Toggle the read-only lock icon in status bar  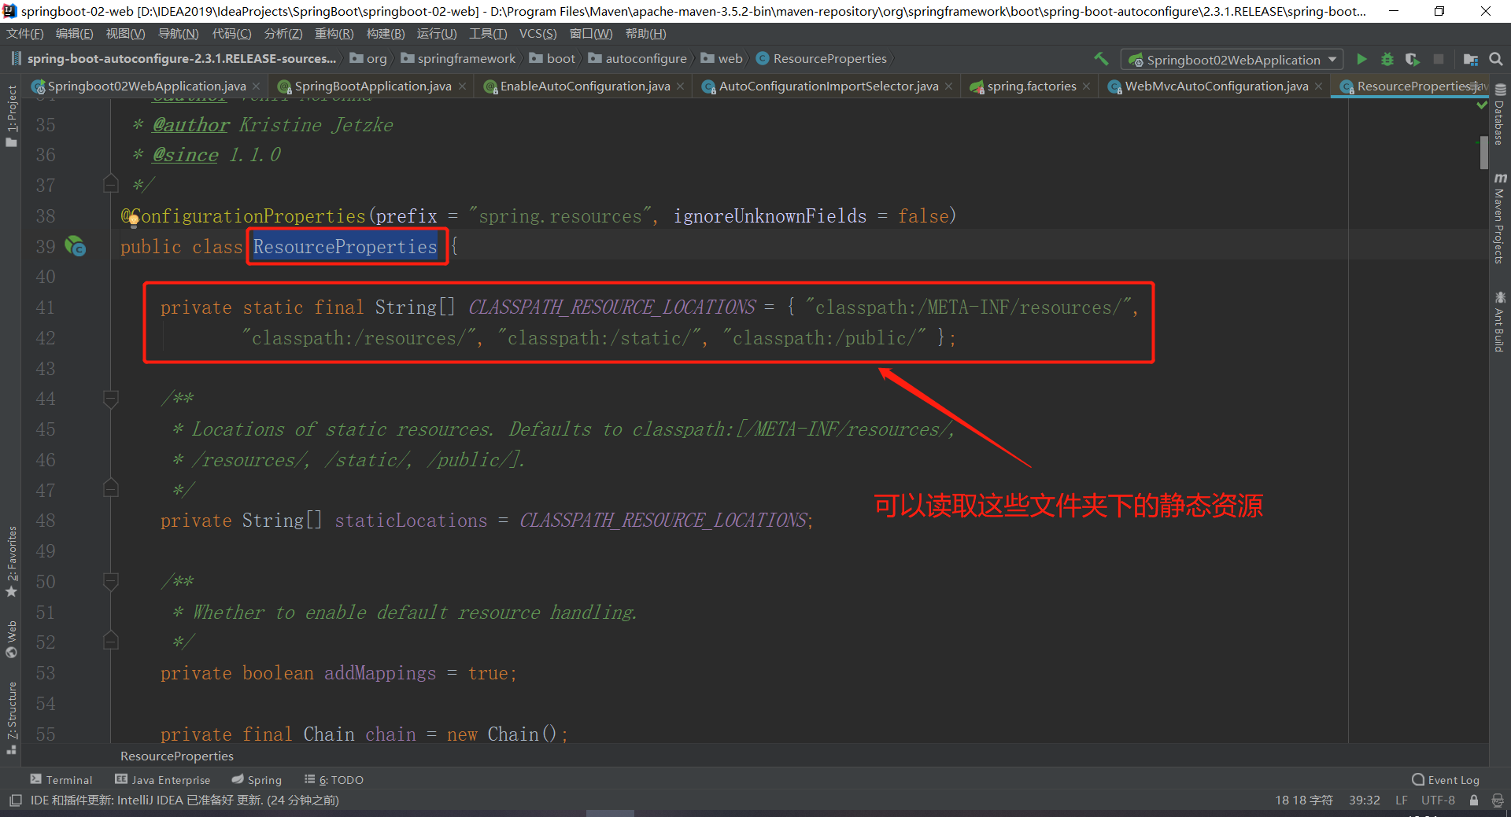click(1474, 800)
